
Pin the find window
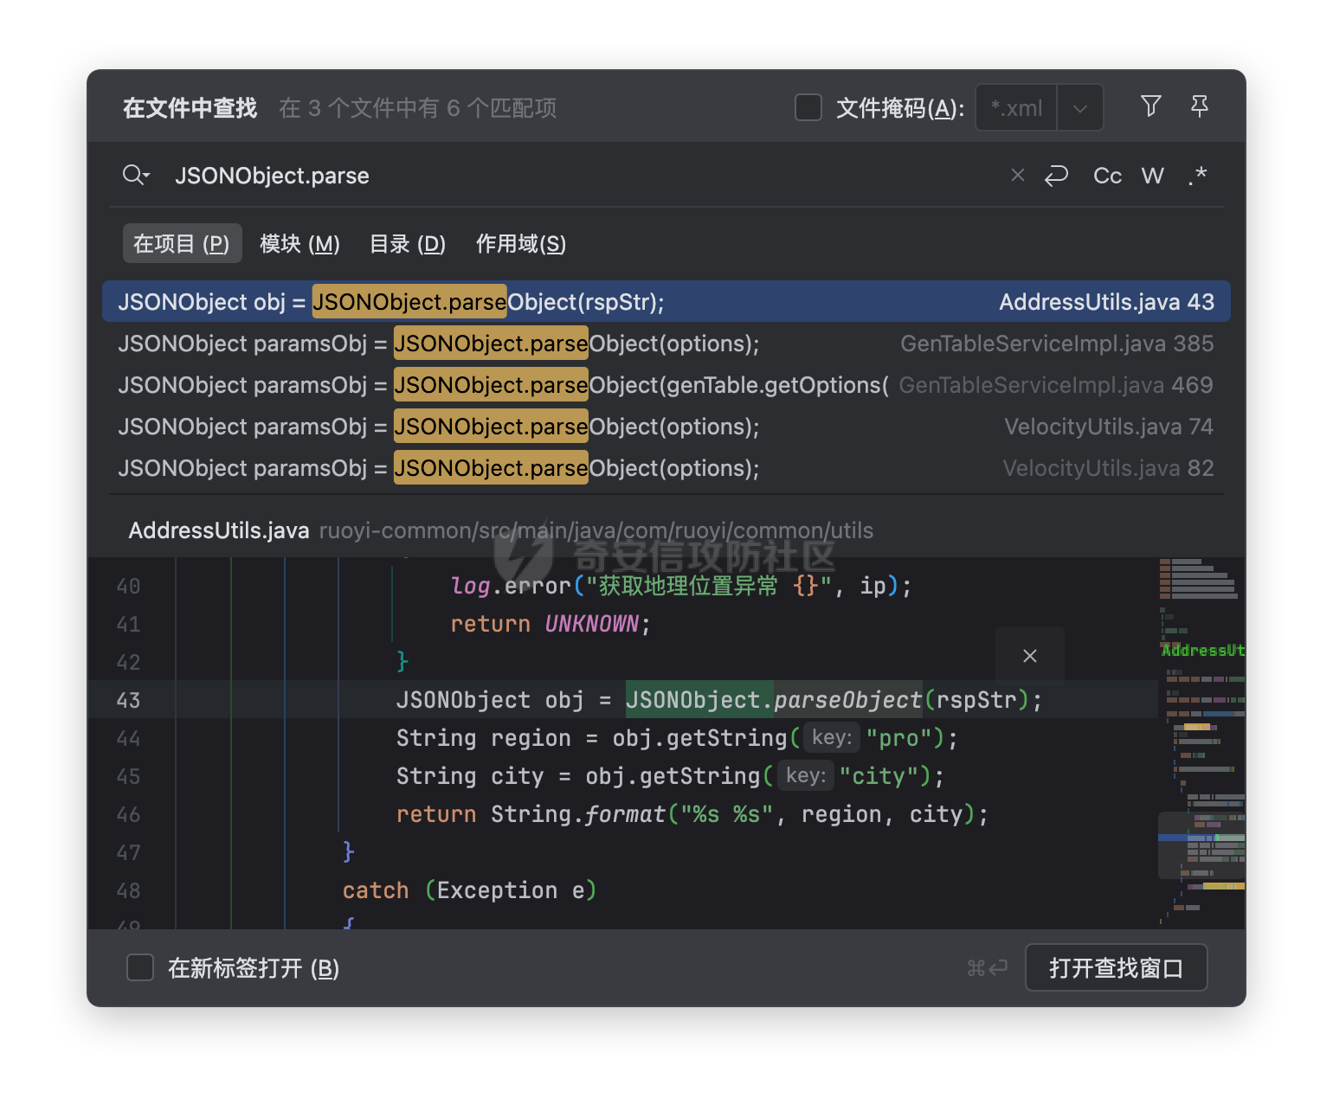(x=1199, y=106)
